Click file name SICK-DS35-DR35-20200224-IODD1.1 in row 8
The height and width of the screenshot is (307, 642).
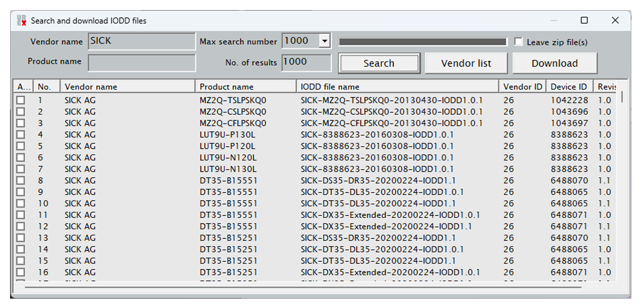click(378, 180)
